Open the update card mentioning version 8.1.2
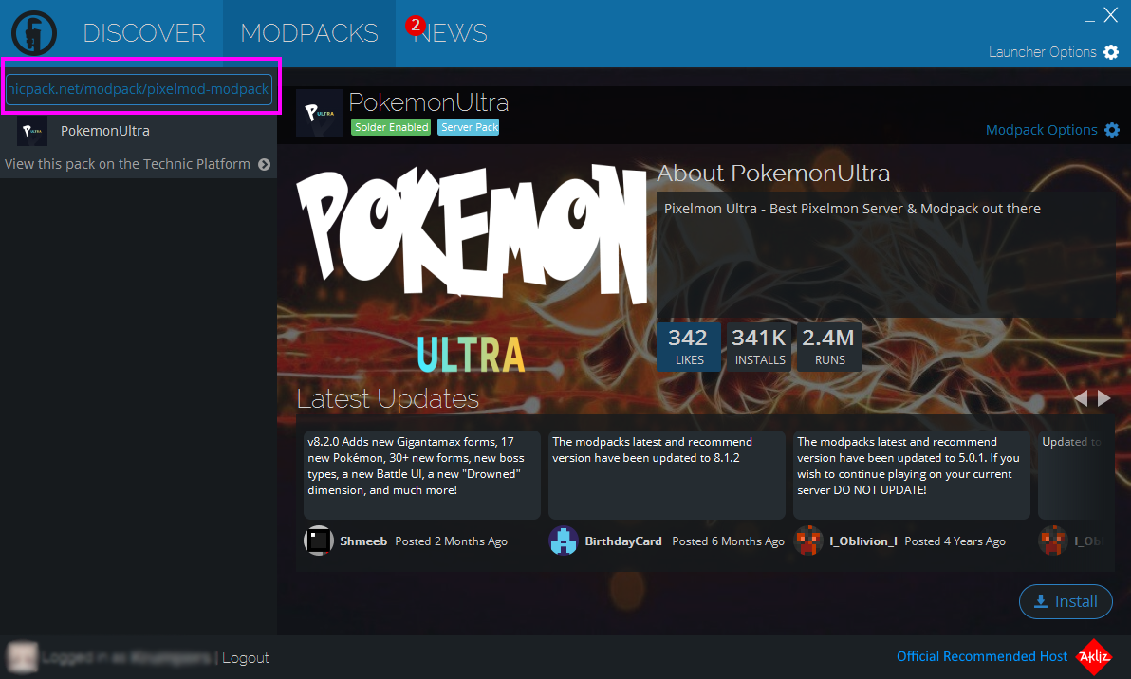 click(666, 475)
